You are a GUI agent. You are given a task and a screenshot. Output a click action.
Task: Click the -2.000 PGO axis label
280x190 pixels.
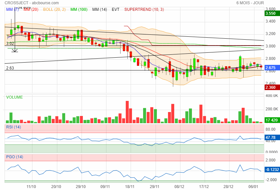pyautogui.click(x=271, y=180)
